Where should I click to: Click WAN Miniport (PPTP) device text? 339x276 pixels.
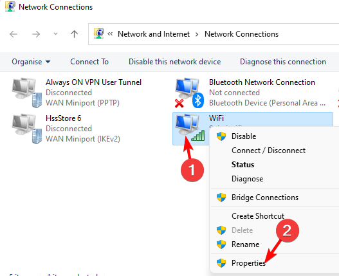pos(82,103)
